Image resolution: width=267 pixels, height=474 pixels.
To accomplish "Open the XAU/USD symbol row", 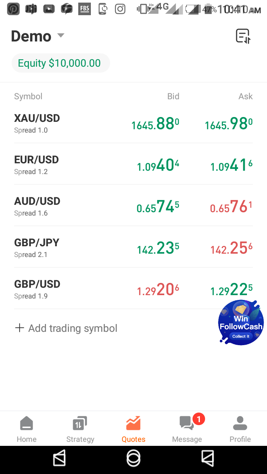I will [x=37, y=123].
